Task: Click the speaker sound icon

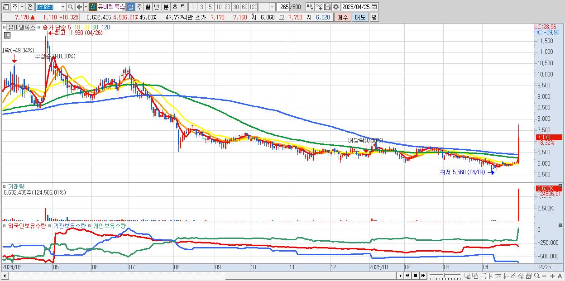Action: tap(79, 7)
